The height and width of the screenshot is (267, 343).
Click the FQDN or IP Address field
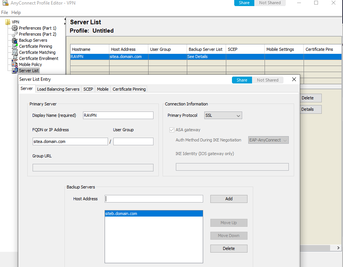[70, 141]
